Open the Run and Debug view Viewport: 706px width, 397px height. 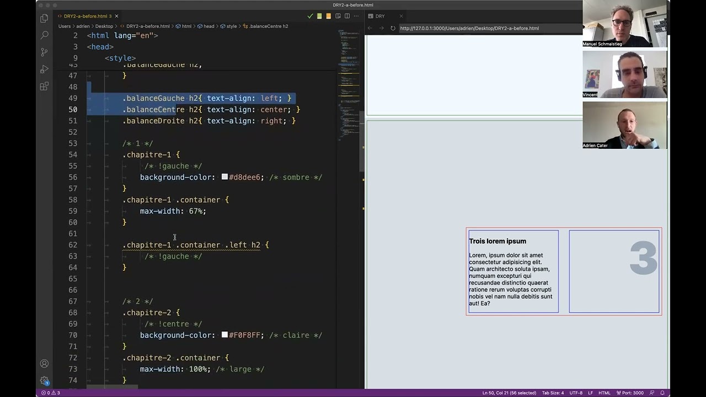(x=44, y=69)
